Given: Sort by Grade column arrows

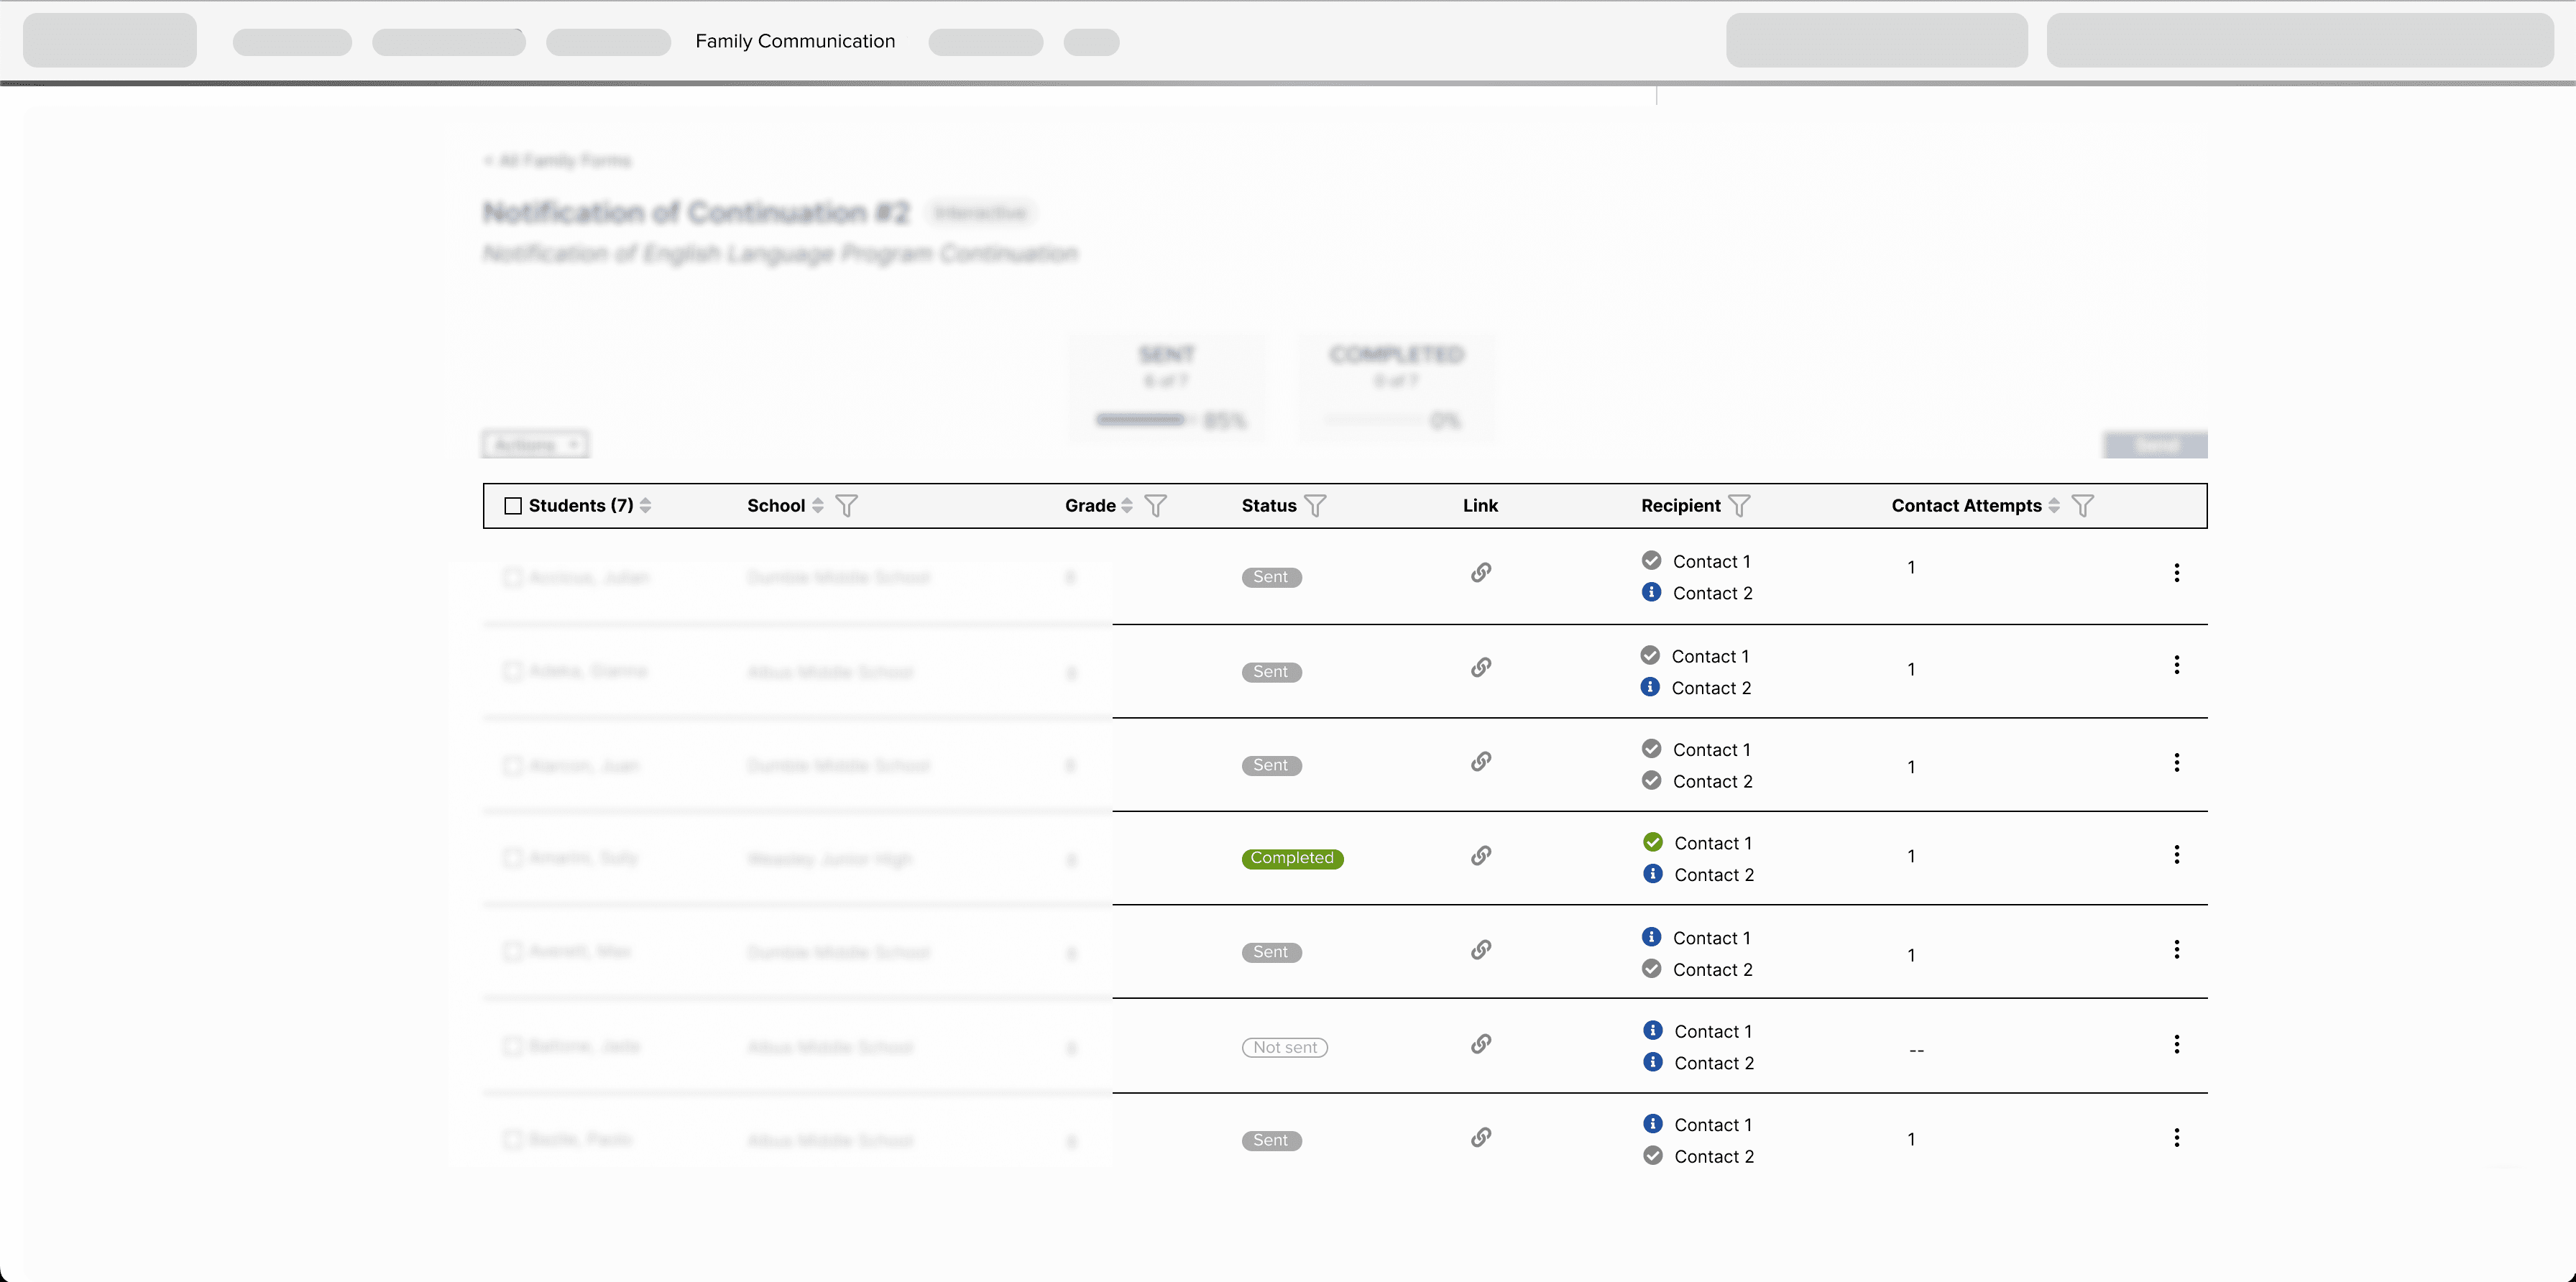Looking at the screenshot, I should click(x=1127, y=506).
